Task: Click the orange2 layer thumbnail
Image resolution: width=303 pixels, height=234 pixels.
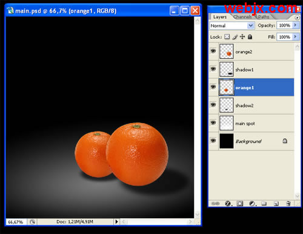Action: click(x=227, y=52)
